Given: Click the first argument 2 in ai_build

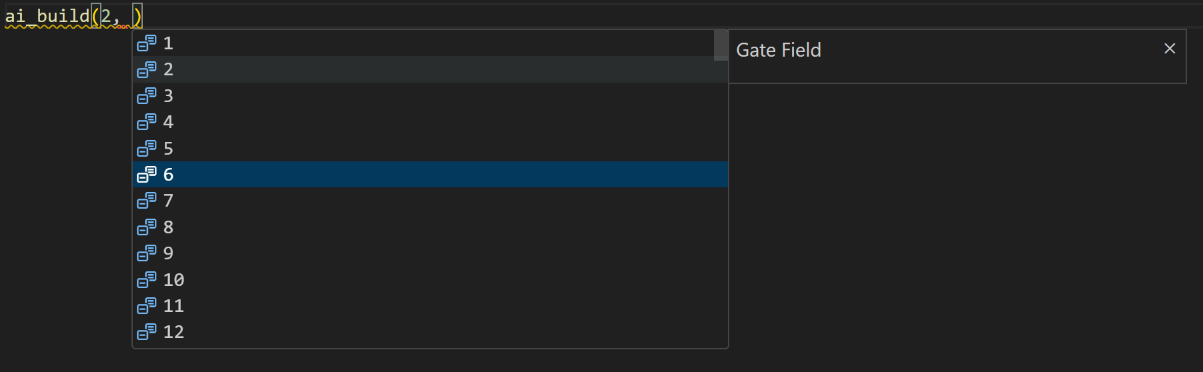Looking at the screenshot, I should (x=106, y=16).
